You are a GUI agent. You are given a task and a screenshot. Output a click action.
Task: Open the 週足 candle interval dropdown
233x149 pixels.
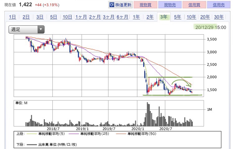pos(26,29)
